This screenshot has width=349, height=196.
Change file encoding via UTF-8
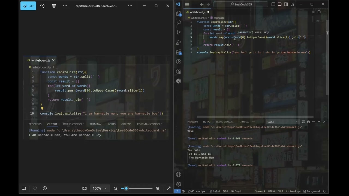271,191
